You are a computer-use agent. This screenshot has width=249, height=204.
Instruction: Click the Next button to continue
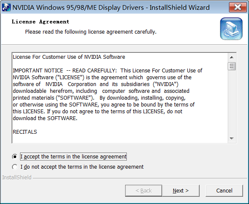click(x=181, y=191)
